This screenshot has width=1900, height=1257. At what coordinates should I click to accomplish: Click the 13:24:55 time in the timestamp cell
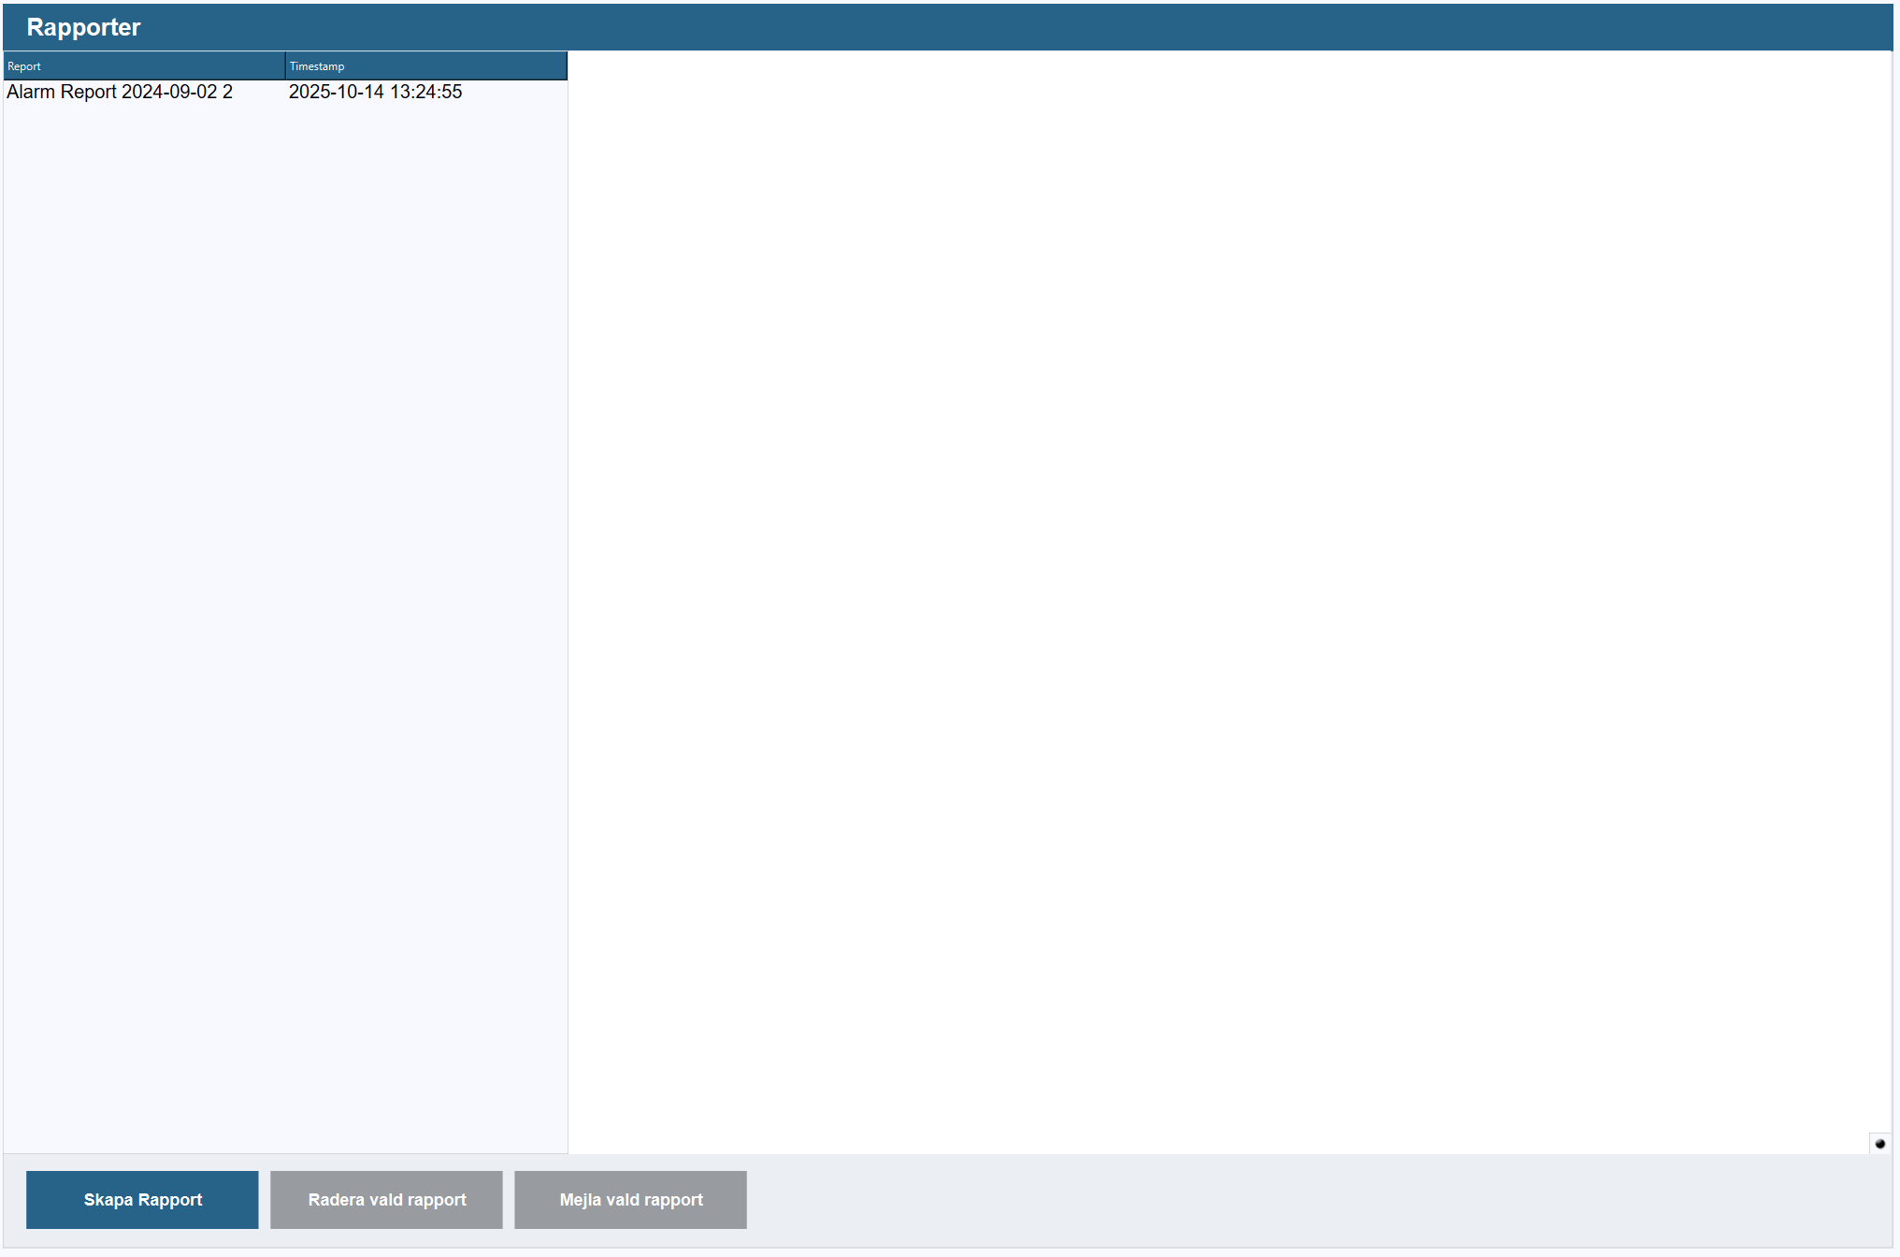425,92
